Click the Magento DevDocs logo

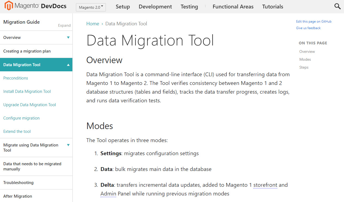[x=36, y=6]
